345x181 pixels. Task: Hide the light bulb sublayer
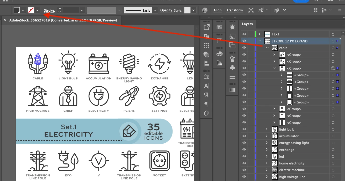coord(244,129)
